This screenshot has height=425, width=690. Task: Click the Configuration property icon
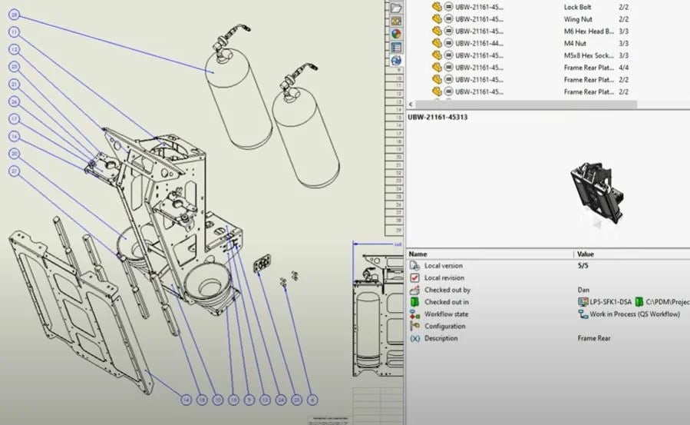pos(414,326)
